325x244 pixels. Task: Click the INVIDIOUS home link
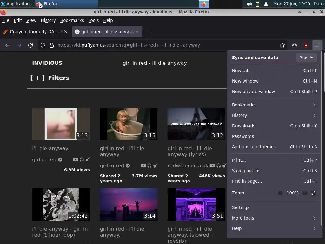(47, 63)
